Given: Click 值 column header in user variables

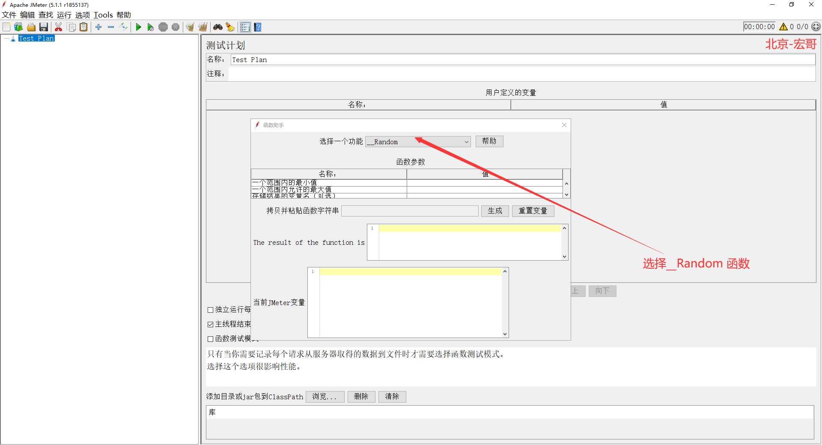Looking at the screenshot, I should pos(663,105).
